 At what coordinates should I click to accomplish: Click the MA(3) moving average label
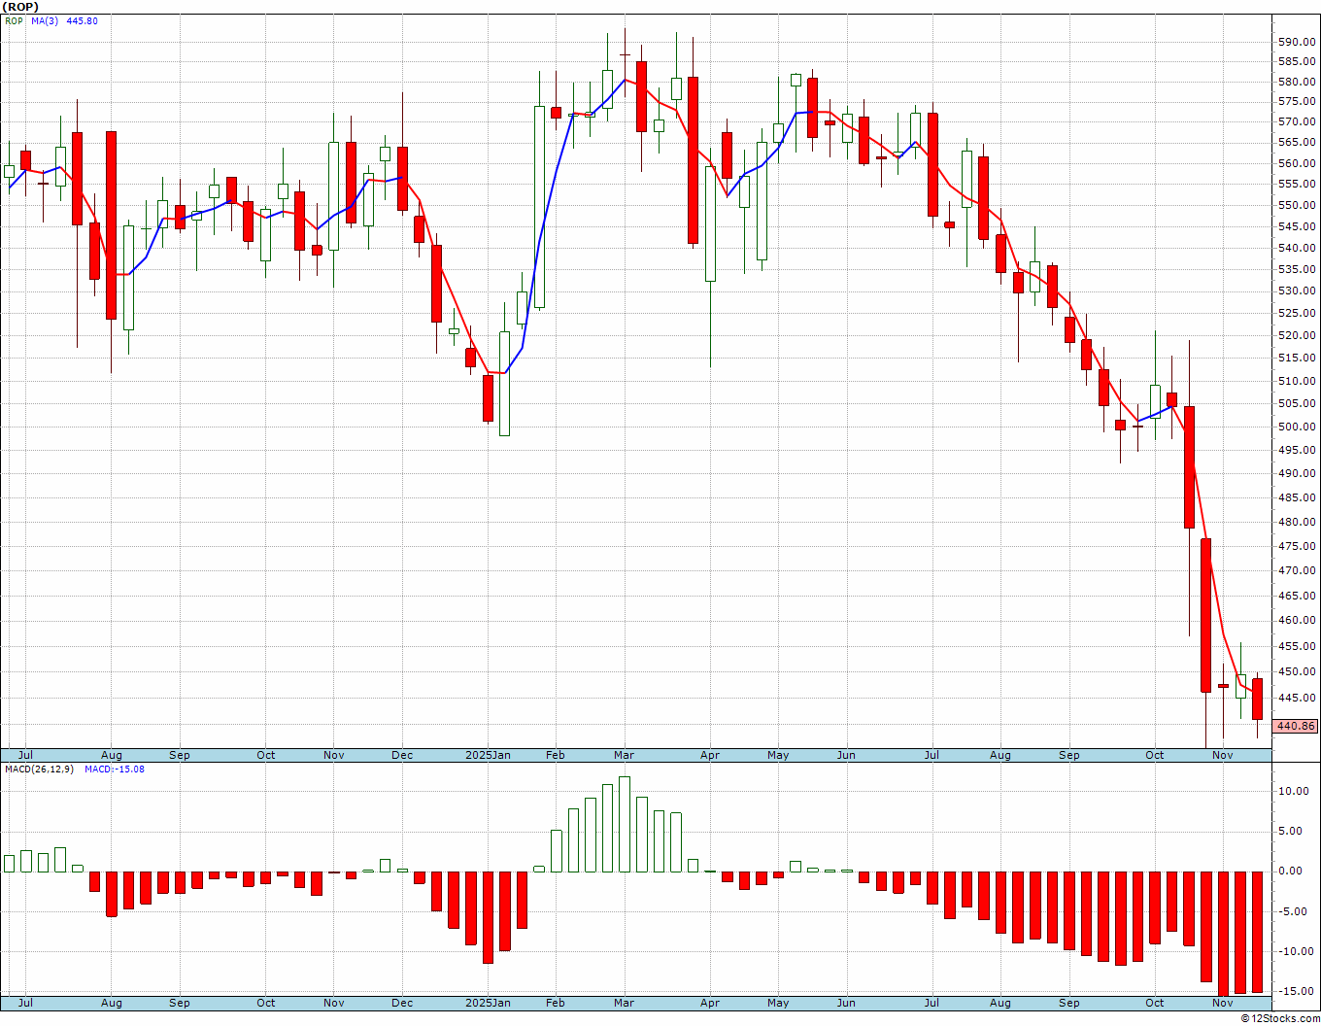[45, 20]
